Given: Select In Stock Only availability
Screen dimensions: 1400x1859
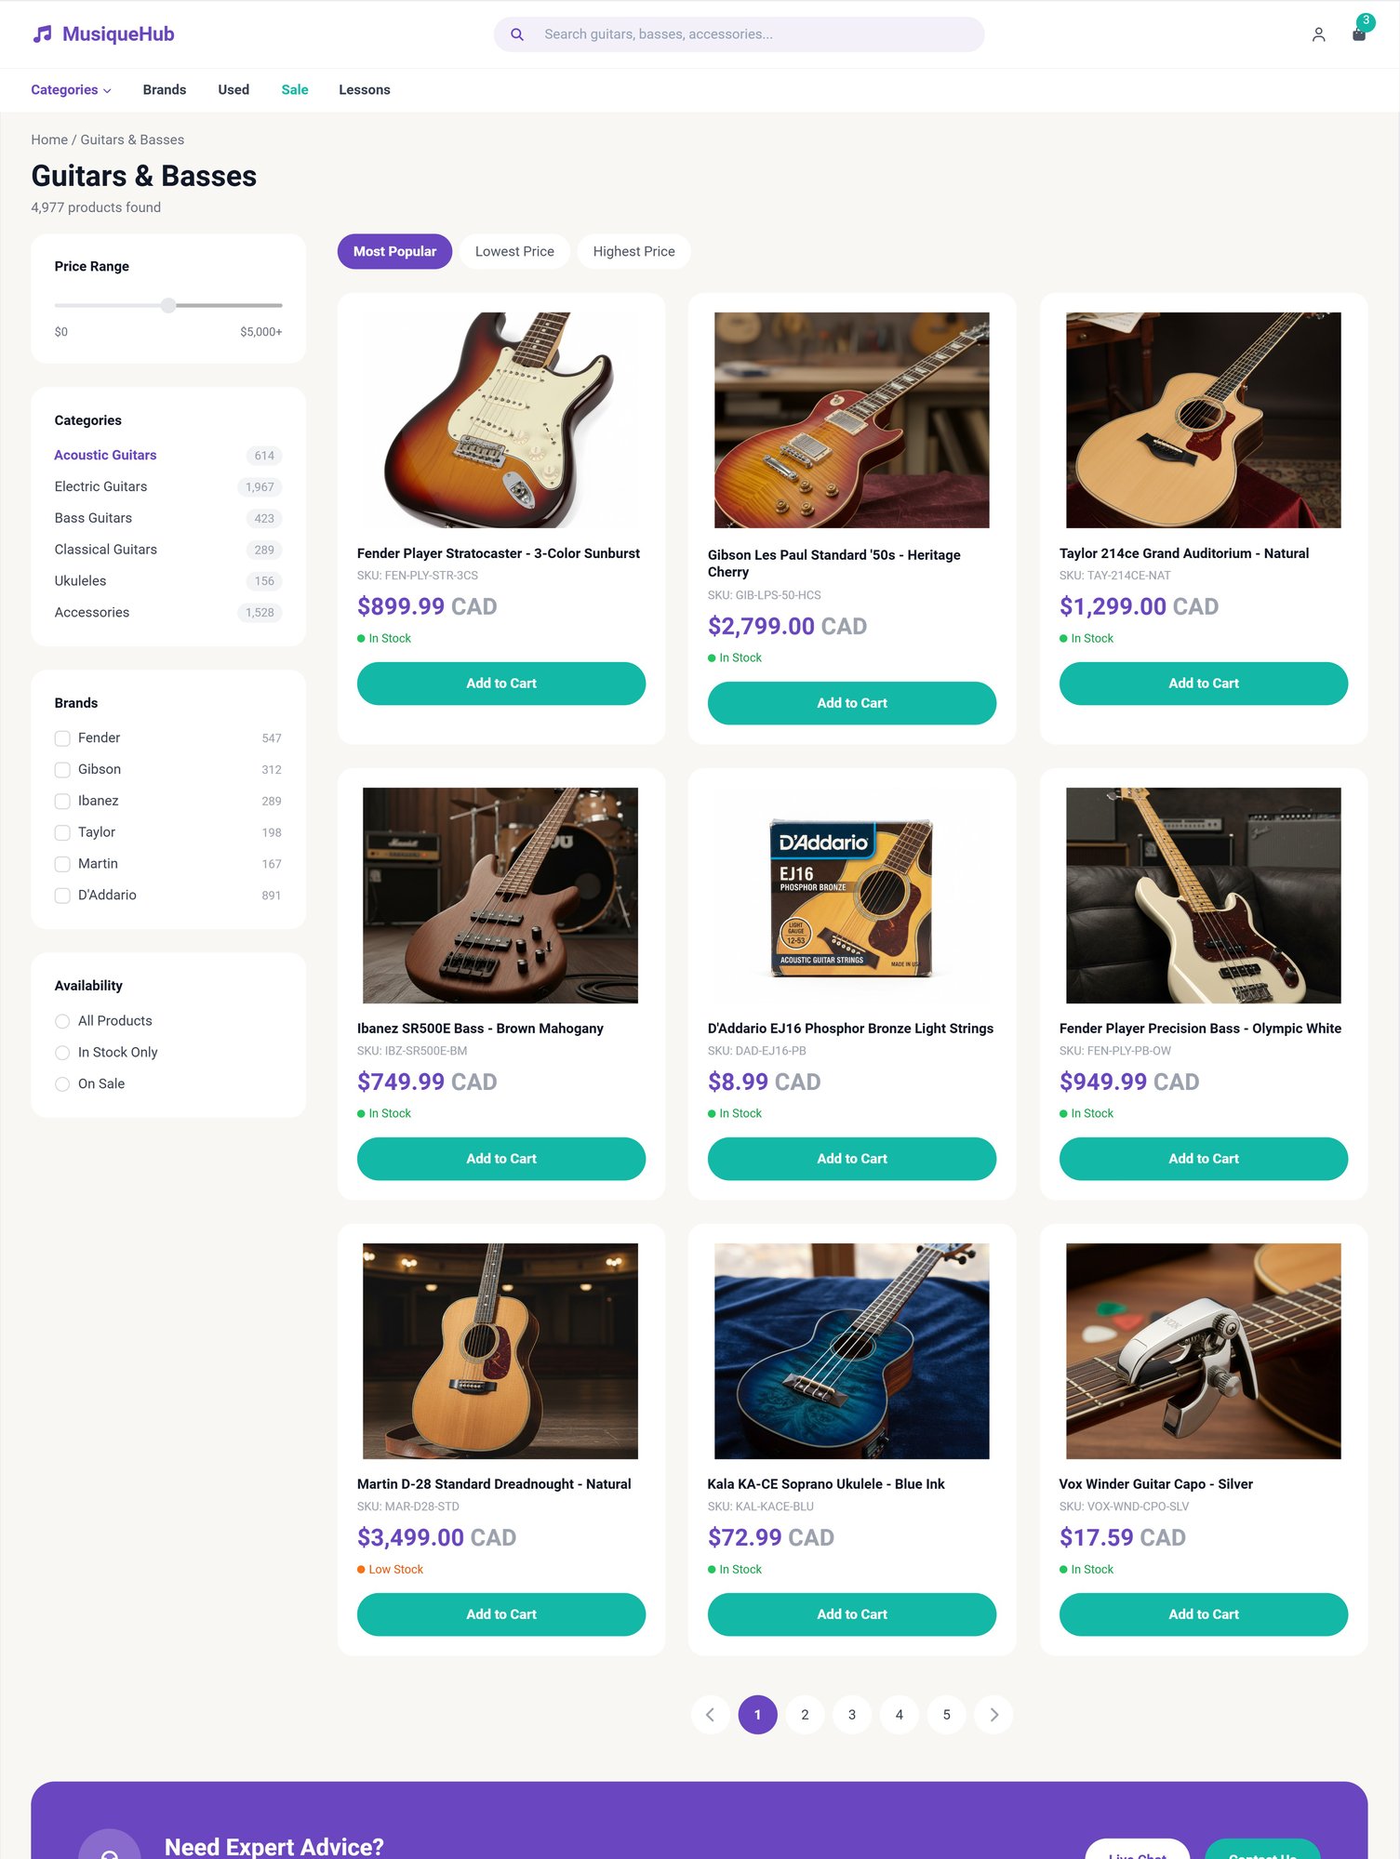Looking at the screenshot, I should (62, 1053).
